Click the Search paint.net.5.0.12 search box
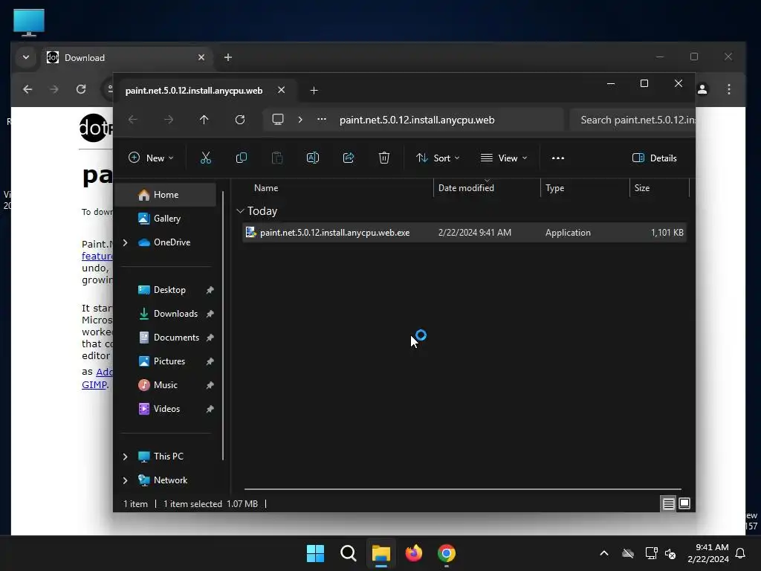This screenshot has height=571, width=761. pyautogui.click(x=632, y=120)
